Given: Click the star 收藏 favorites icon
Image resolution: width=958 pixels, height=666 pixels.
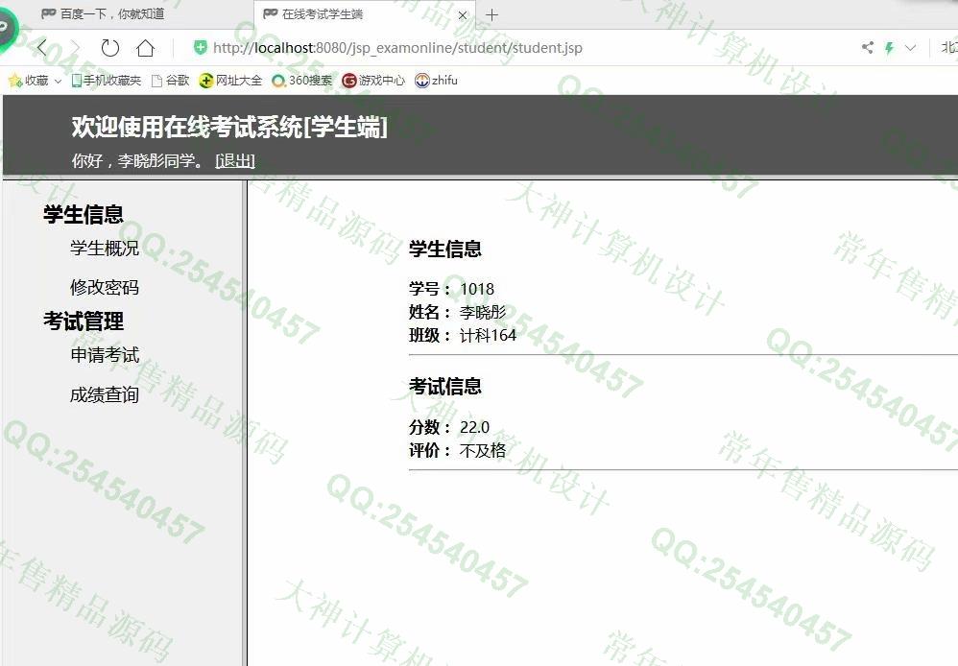Looking at the screenshot, I should tap(15, 81).
